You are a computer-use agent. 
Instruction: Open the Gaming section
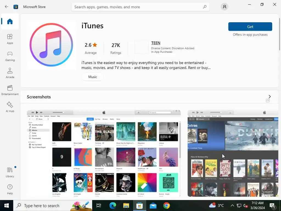pyautogui.click(x=10, y=56)
